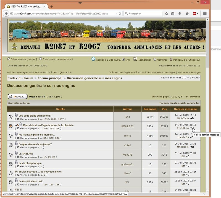Open the 'LE SABLAGE' topic link
The image size is (221, 198).
26,153
